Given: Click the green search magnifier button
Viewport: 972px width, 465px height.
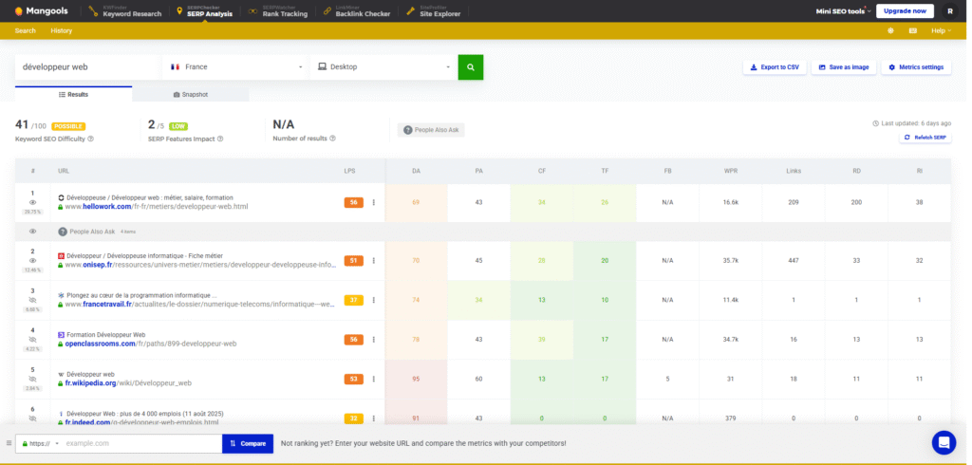Looking at the screenshot, I should coord(471,67).
